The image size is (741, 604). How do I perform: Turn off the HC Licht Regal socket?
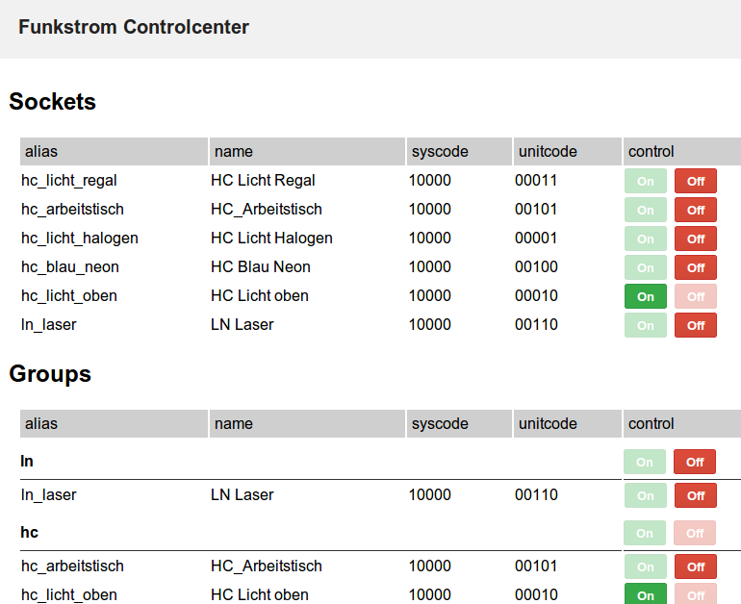[x=696, y=181]
